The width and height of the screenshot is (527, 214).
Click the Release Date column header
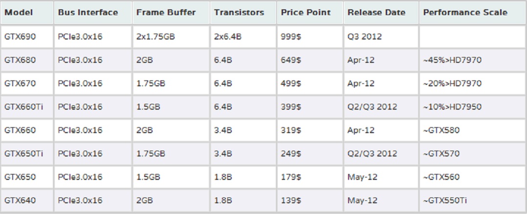coord(376,12)
